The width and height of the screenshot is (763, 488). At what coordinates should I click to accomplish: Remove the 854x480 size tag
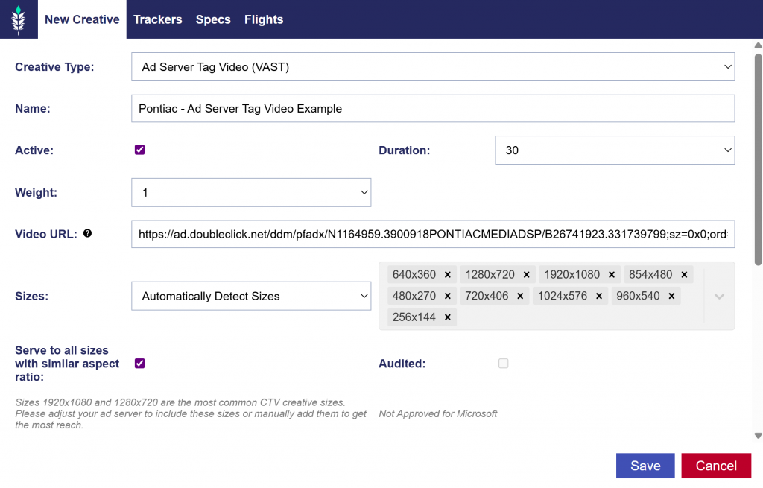click(684, 275)
